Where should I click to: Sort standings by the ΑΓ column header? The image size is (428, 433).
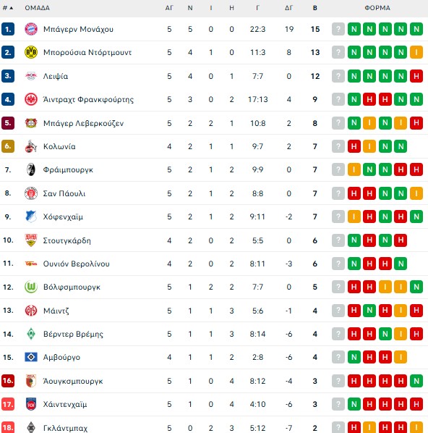(169, 8)
